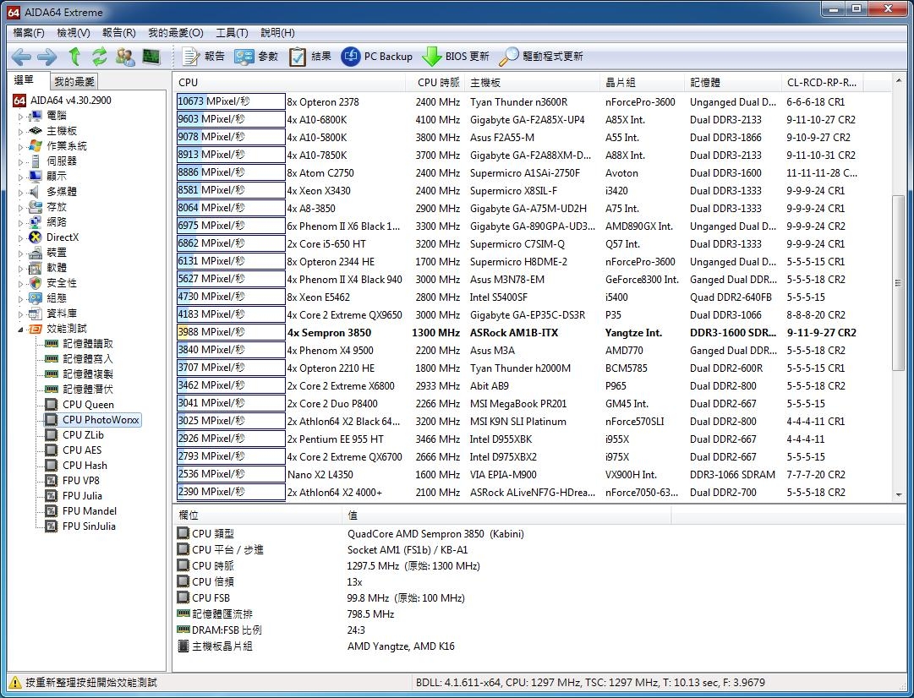Viewport: 914px width, 698px height.
Task: Click the CL-RCD-RP-R... column header
Action: click(x=822, y=83)
